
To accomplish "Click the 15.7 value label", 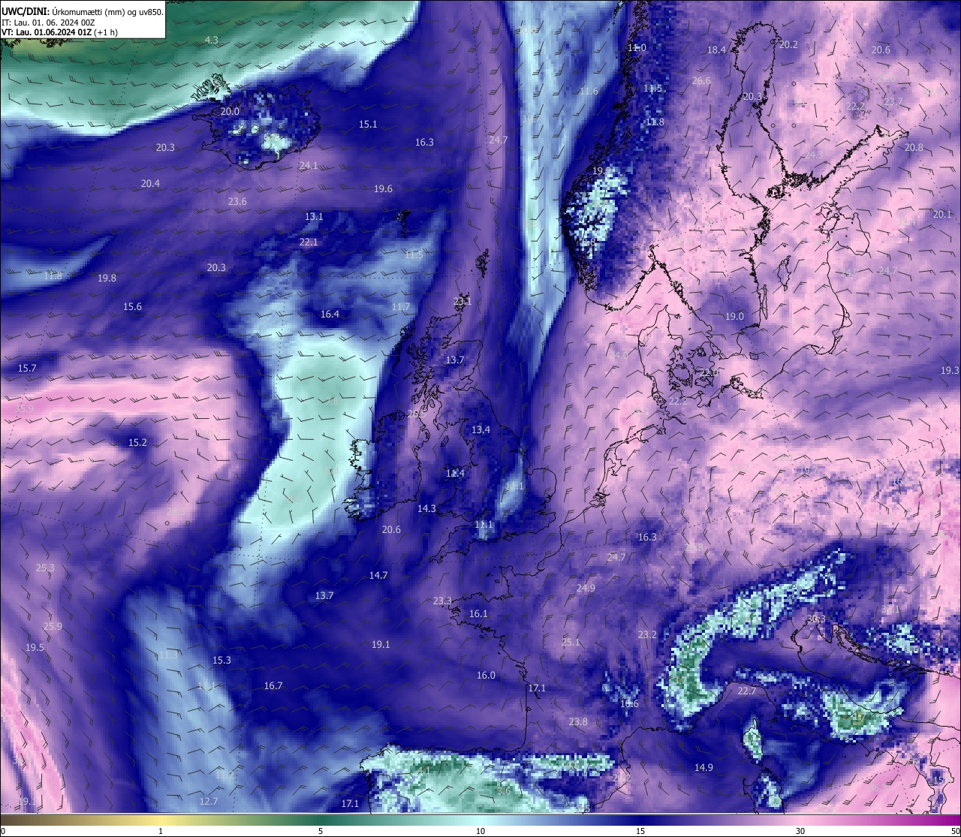I will point(27,368).
